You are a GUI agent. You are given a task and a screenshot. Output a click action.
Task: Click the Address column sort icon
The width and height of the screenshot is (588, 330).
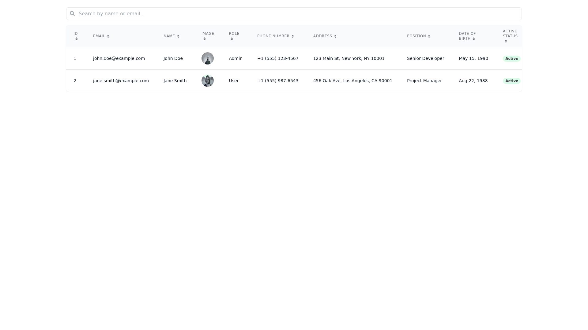click(x=335, y=36)
